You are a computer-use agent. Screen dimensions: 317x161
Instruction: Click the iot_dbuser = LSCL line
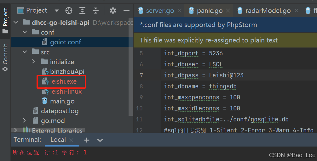[193, 64]
